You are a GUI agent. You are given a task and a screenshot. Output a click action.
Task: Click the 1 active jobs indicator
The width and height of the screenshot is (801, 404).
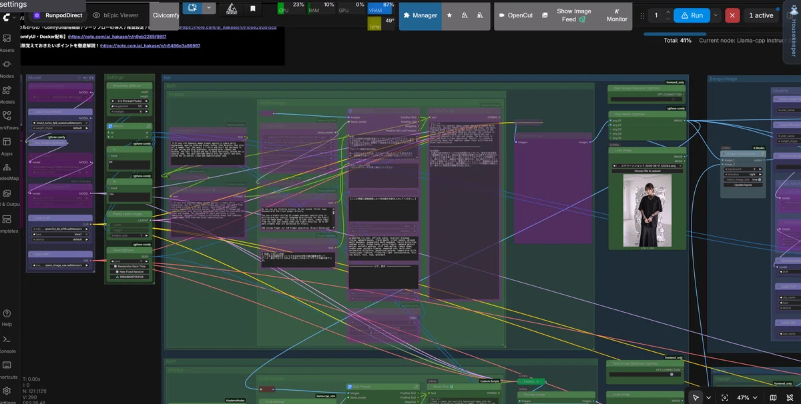760,15
